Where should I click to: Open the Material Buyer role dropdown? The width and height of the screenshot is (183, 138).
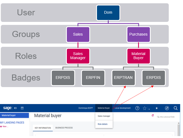(104, 108)
